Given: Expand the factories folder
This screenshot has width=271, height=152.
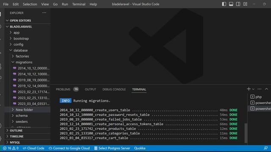Looking at the screenshot, I should click(28, 56).
